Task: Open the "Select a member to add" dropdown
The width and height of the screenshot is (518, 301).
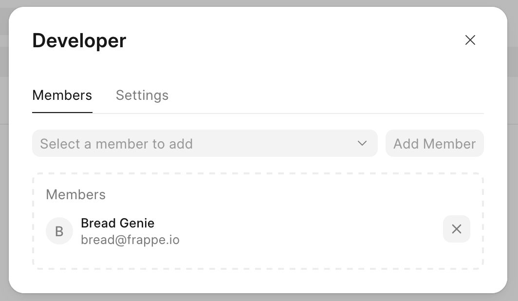Action: (x=204, y=143)
